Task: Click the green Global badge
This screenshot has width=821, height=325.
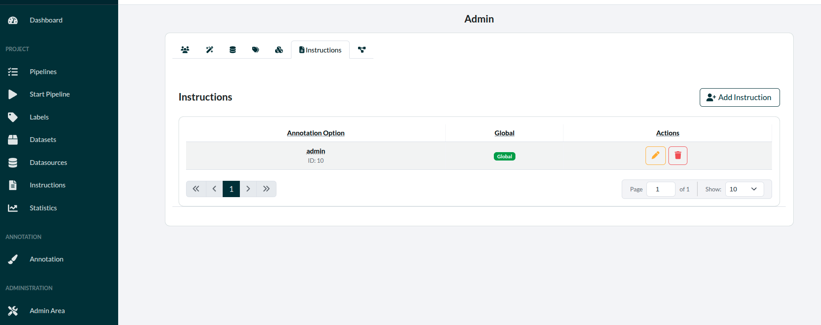Action: tap(504, 157)
